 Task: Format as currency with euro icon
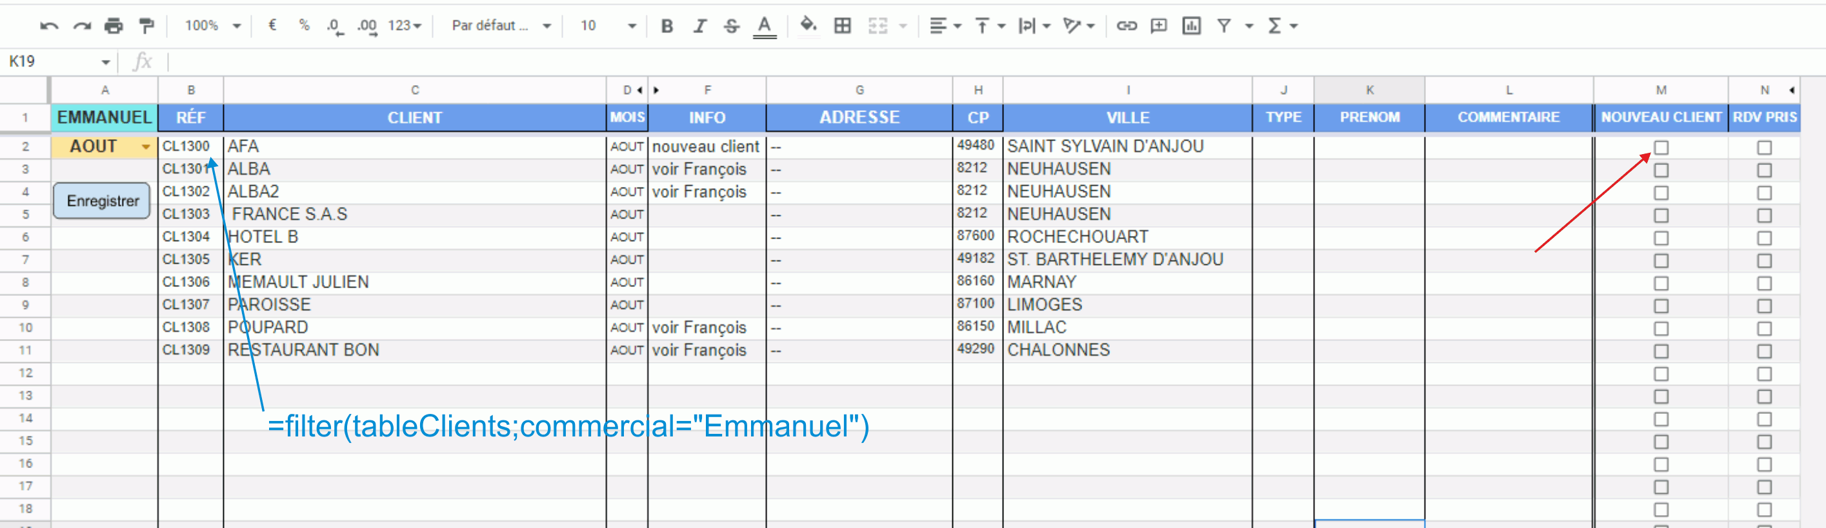(x=272, y=26)
